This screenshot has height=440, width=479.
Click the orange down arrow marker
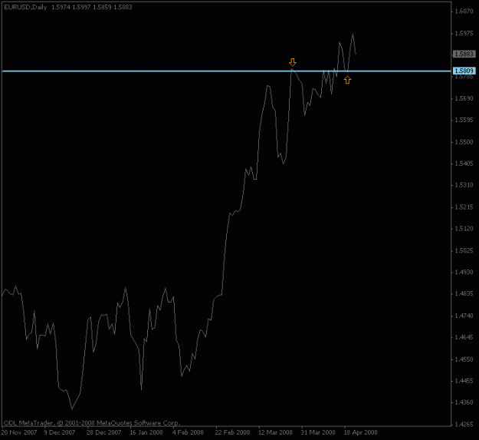[x=293, y=62]
